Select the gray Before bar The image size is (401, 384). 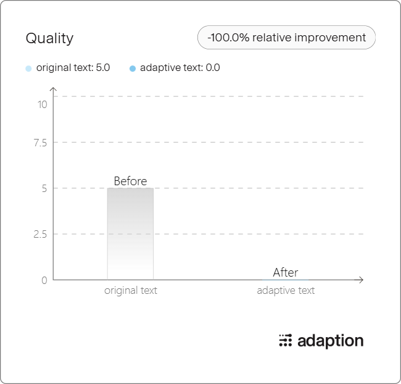click(x=130, y=234)
